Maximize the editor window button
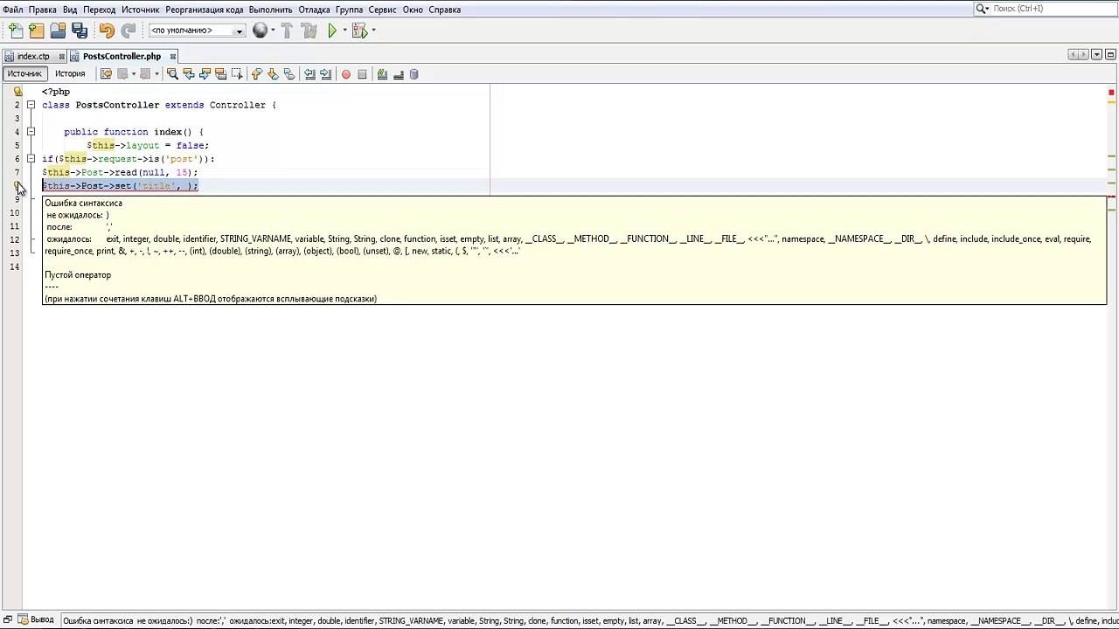Image resolution: width=1119 pixels, height=629 pixels. (x=1110, y=55)
